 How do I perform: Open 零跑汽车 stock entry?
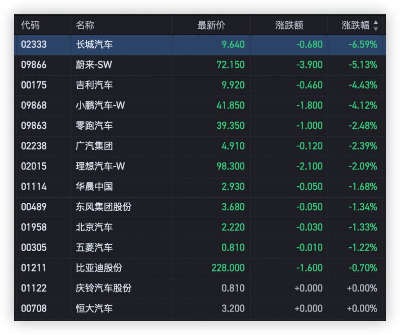[x=94, y=126]
